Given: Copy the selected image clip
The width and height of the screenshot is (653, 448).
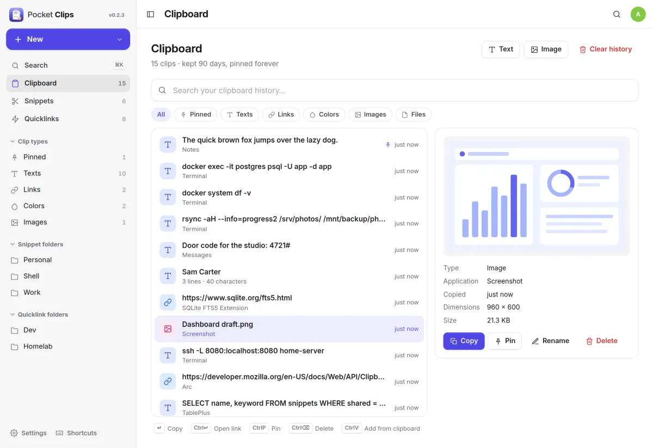Looking at the screenshot, I should click(464, 341).
